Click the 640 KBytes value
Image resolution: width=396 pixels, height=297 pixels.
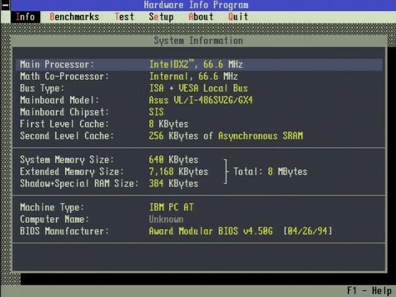tap(173, 160)
